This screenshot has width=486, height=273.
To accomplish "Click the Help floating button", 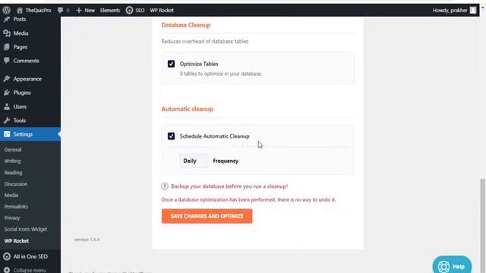I will click(452, 266).
